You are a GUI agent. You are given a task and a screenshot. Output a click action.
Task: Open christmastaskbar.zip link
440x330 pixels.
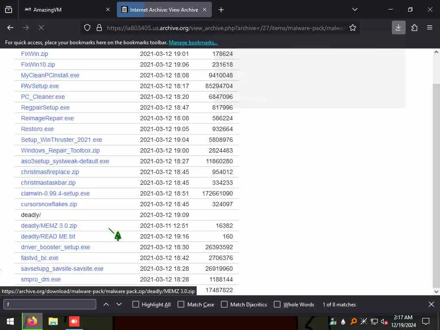click(48, 183)
